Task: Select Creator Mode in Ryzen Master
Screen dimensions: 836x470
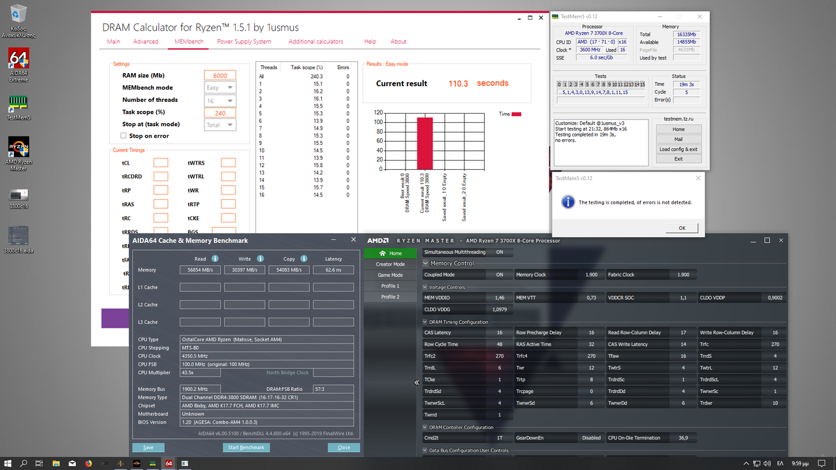Action: (x=390, y=264)
